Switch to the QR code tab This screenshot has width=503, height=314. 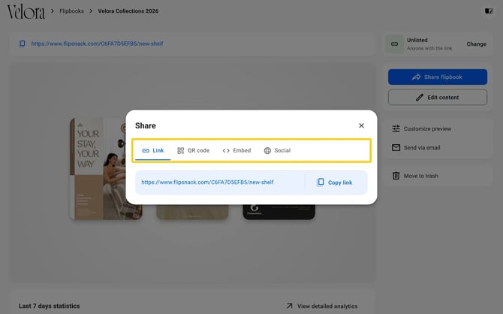click(193, 150)
